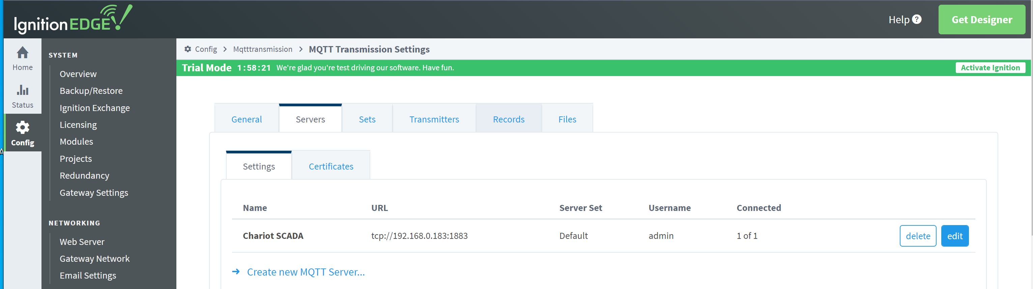Image resolution: width=1033 pixels, height=289 pixels.
Task: Open Redundancy in the sidebar
Action: tap(84, 176)
